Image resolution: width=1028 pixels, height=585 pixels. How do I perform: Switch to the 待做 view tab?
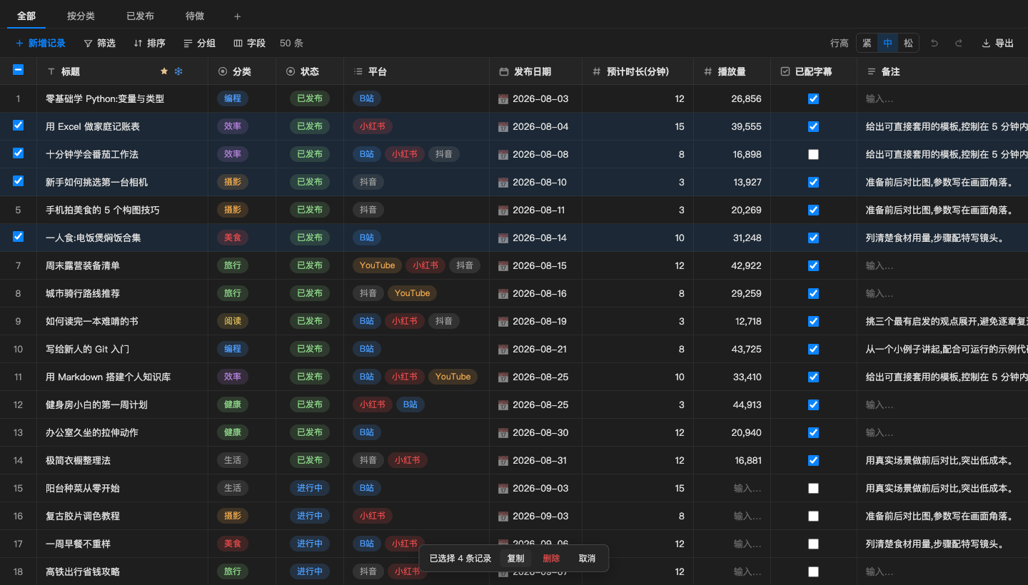[195, 16]
